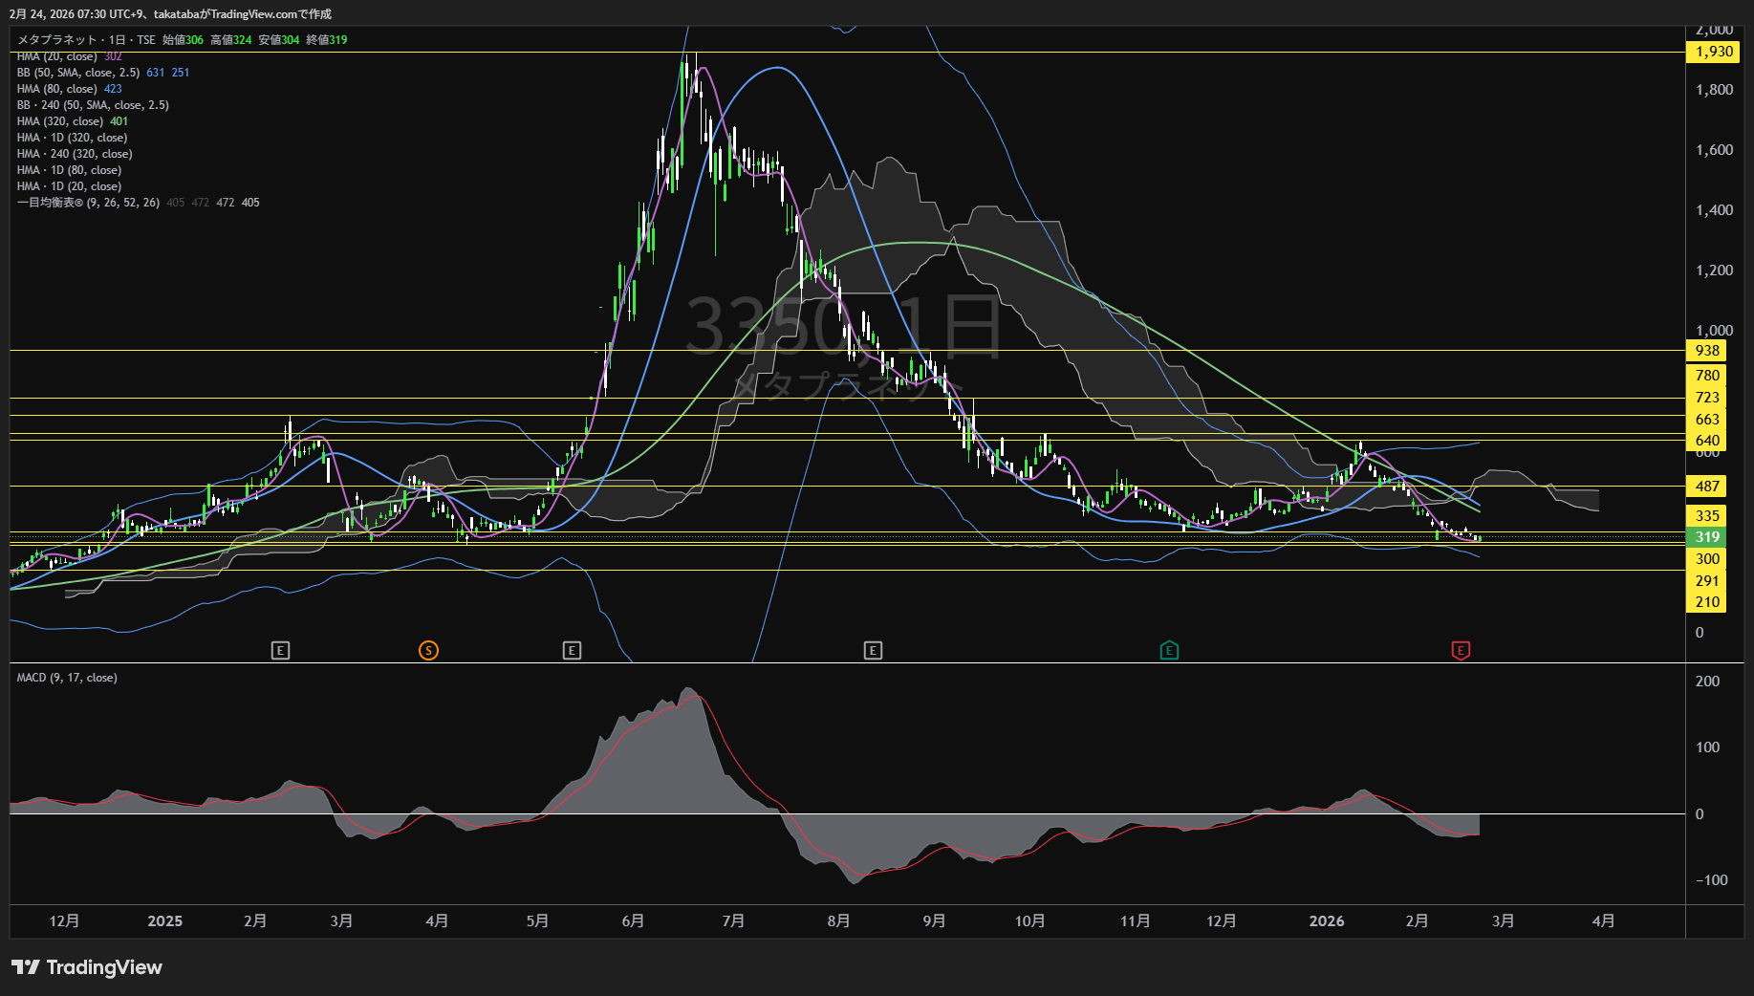Click the green E earnings marker
Screen dimensions: 1754x996
1168,651
